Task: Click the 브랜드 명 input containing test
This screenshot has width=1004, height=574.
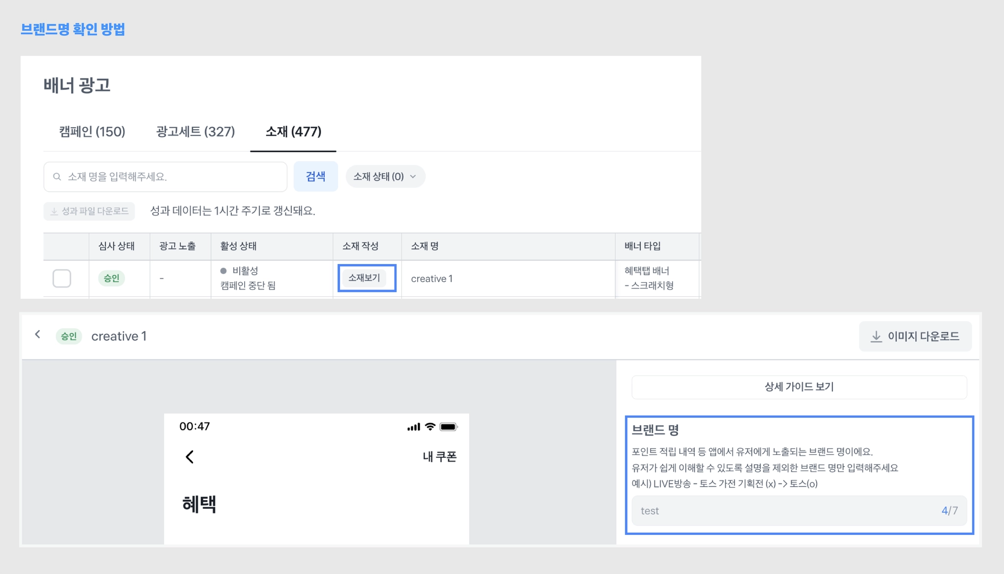Action: coord(784,511)
